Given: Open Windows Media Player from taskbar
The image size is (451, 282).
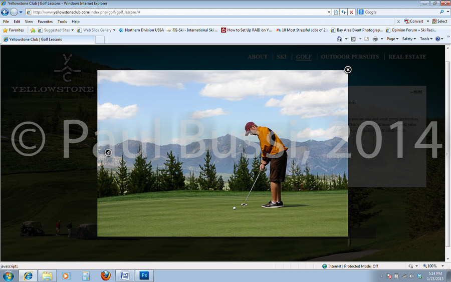Looking at the screenshot, I should click(x=66, y=276).
